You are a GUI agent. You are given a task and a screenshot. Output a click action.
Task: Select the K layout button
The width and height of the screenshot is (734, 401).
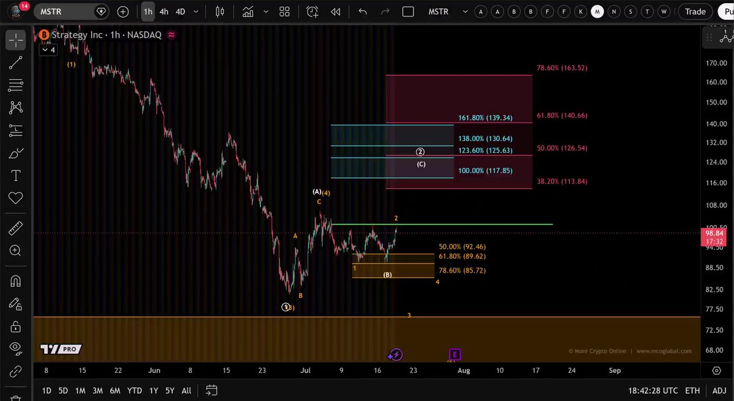pyautogui.click(x=580, y=12)
